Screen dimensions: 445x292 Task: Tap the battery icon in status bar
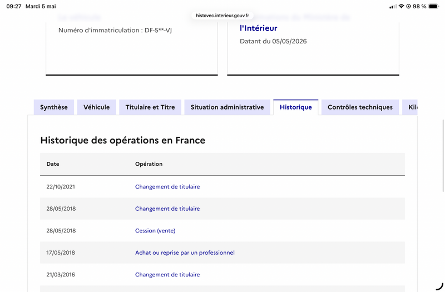pyautogui.click(x=434, y=6)
